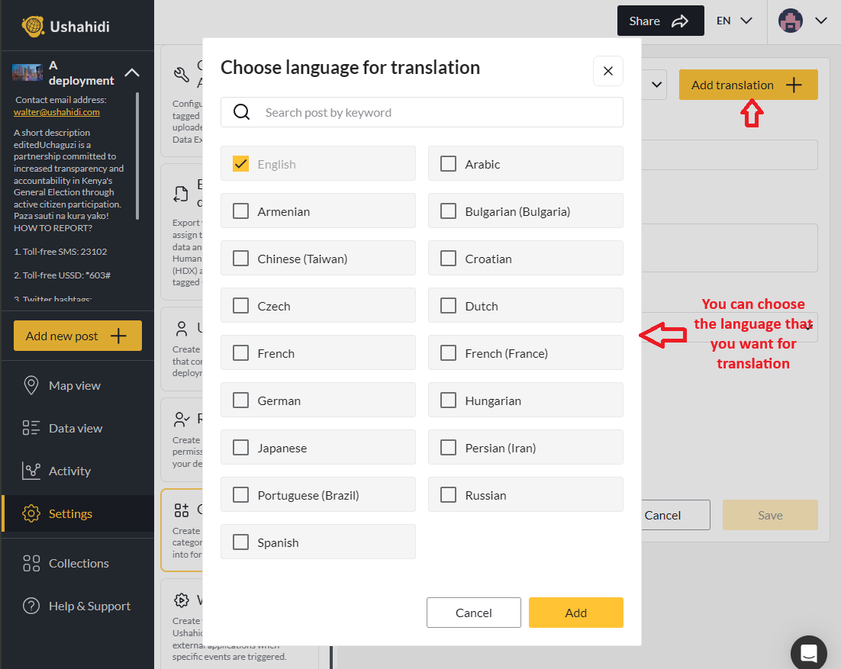This screenshot has width=841, height=669.
Task: Click the search magnifier in the dialog
Action: pyautogui.click(x=241, y=111)
